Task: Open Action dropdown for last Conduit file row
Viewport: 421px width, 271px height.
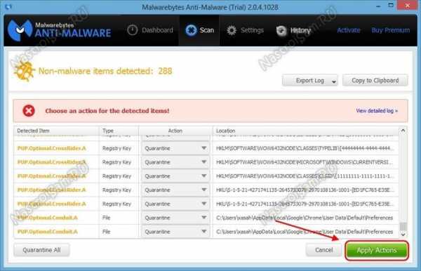Action: 175,232
